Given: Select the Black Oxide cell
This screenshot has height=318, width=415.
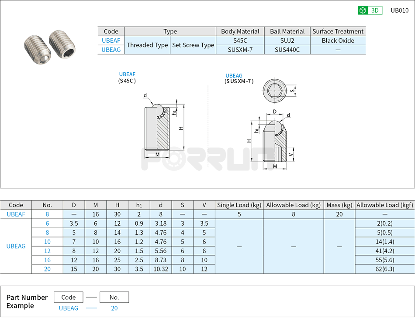Looking at the screenshot, I should [x=338, y=41].
